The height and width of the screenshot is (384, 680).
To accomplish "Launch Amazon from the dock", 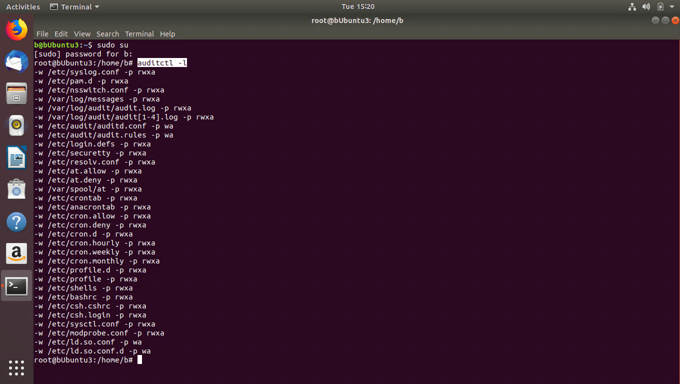I will click(16, 253).
